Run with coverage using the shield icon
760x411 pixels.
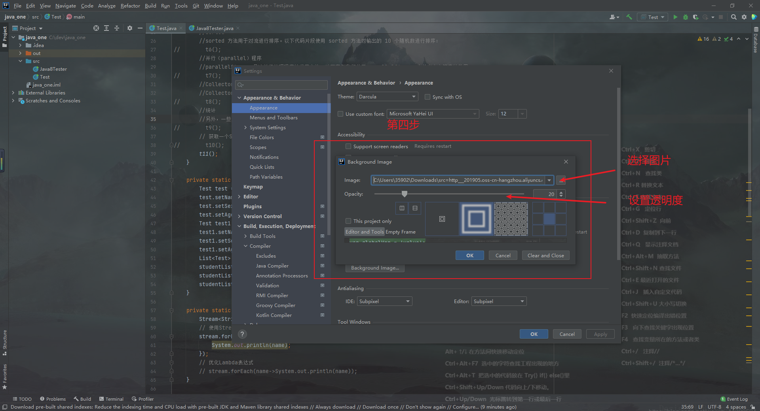[695, 17]
